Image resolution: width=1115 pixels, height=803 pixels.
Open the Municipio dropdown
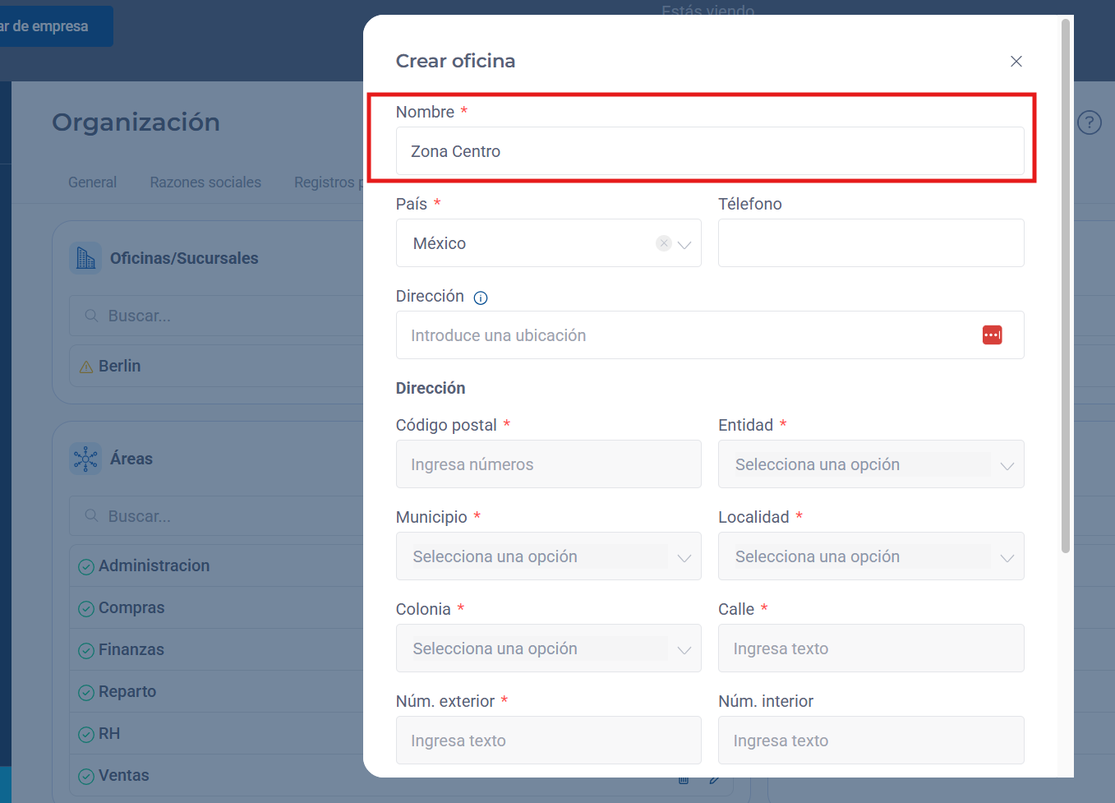[x=549, y=556]
